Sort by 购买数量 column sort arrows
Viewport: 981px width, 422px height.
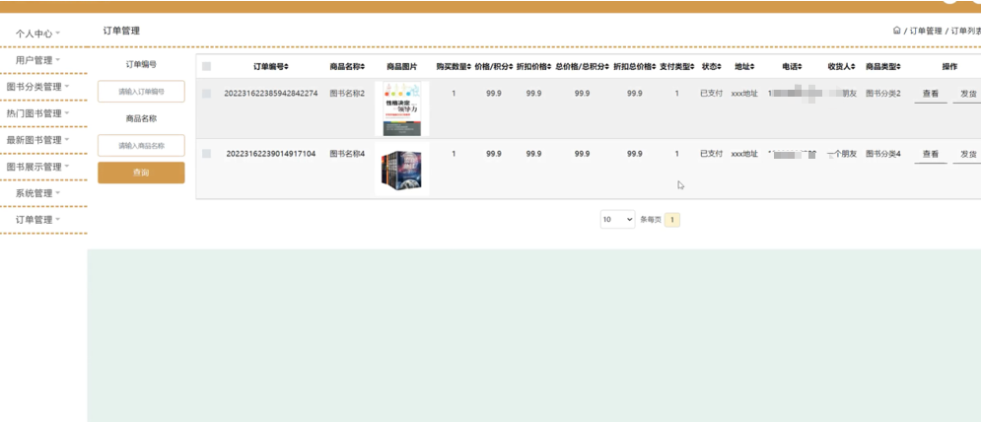(x=469, y=66)
